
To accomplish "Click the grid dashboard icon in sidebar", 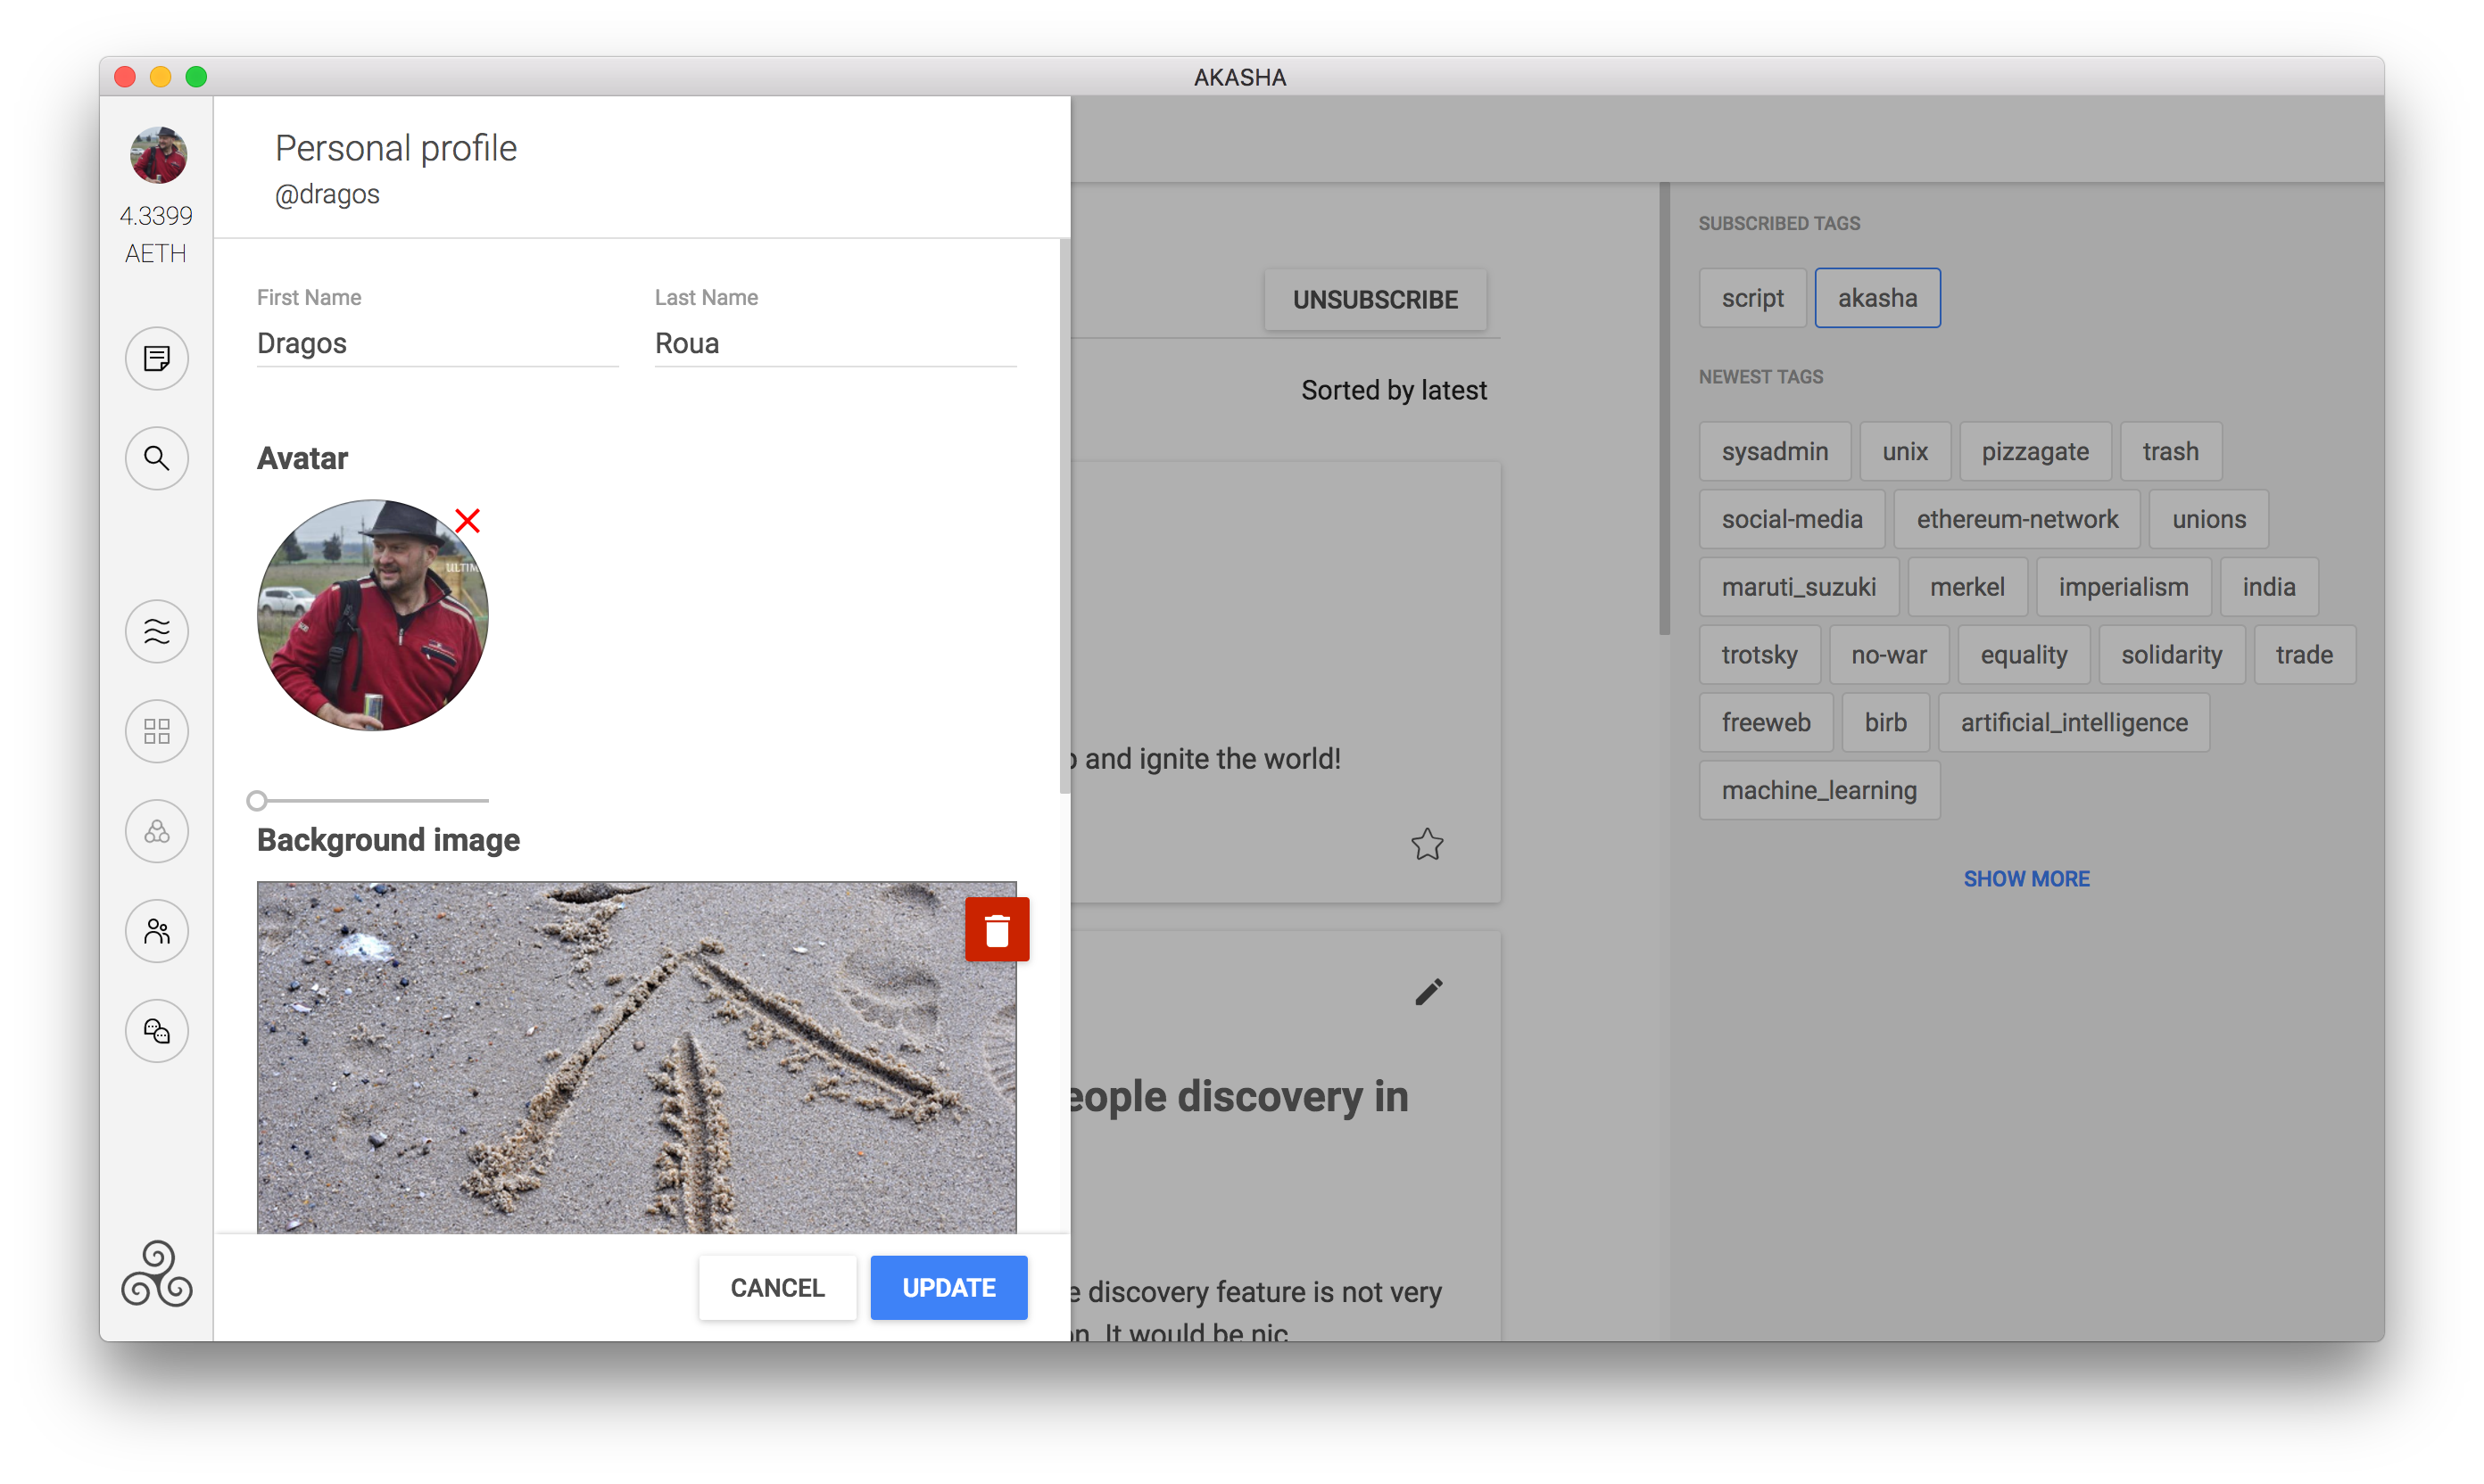I will (157, 731).
